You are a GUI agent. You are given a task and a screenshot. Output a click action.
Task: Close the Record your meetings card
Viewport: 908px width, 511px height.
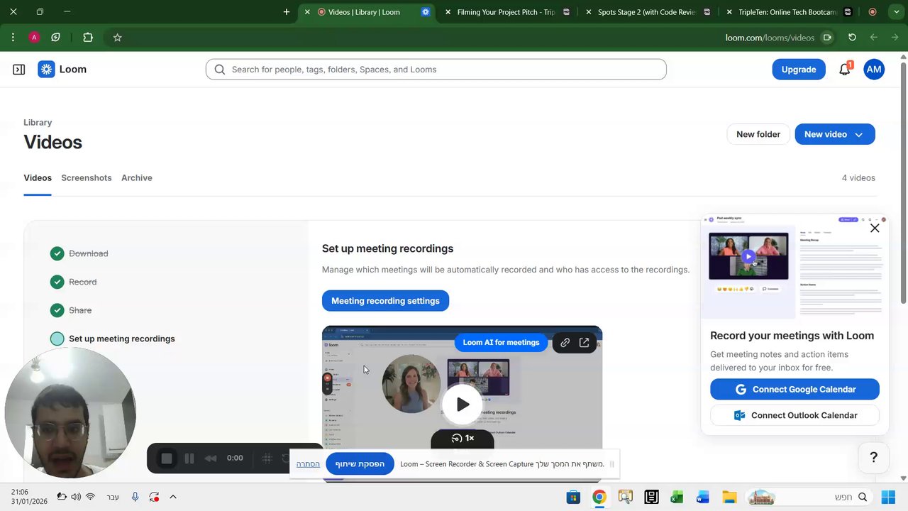click(x=875, y=229)
